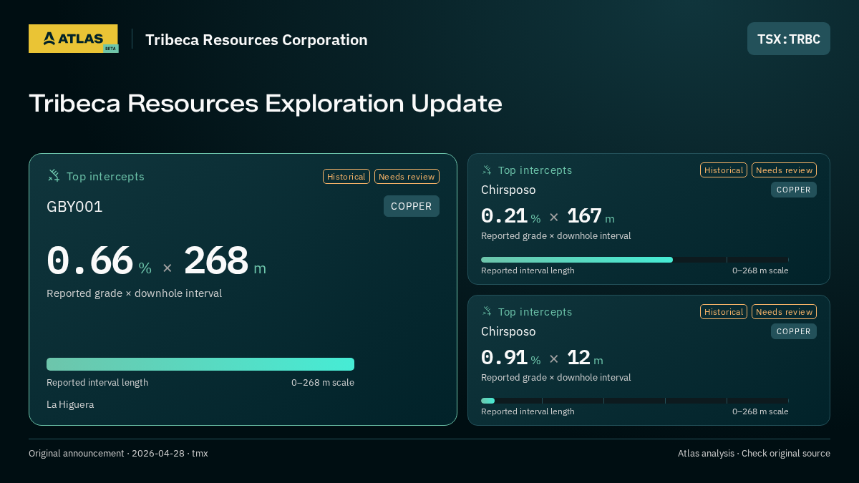This screenshot has height=483, width=859.
Task: Click the Tribeca Resources Corporation company name
Action: point(256,40)
